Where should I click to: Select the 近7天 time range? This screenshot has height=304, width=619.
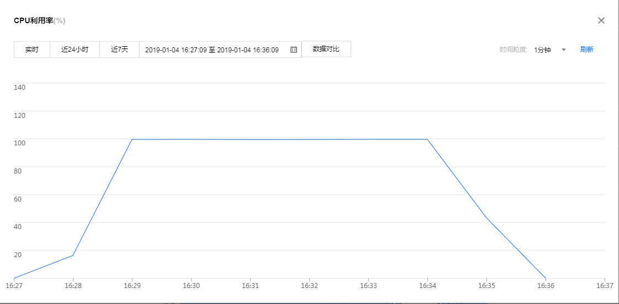[x=119, y=50]
